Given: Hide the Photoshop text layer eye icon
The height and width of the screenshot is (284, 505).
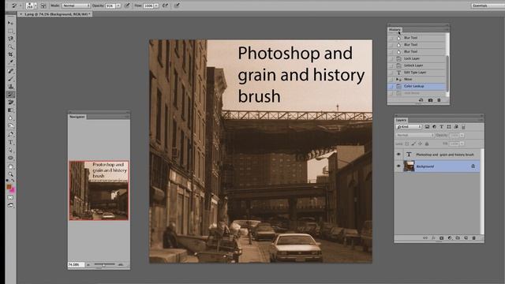Looking at the screenshot, I should (398, 155).
